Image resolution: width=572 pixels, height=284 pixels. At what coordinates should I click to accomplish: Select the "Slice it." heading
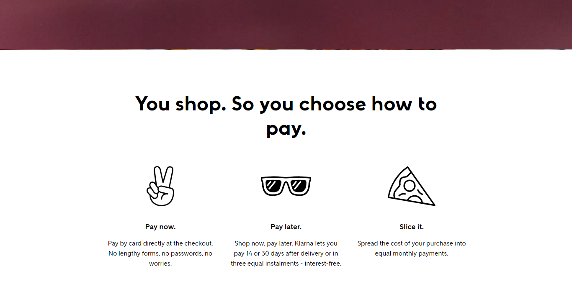[x=412, y=227]
